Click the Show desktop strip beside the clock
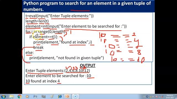 (x=176, y=97)
